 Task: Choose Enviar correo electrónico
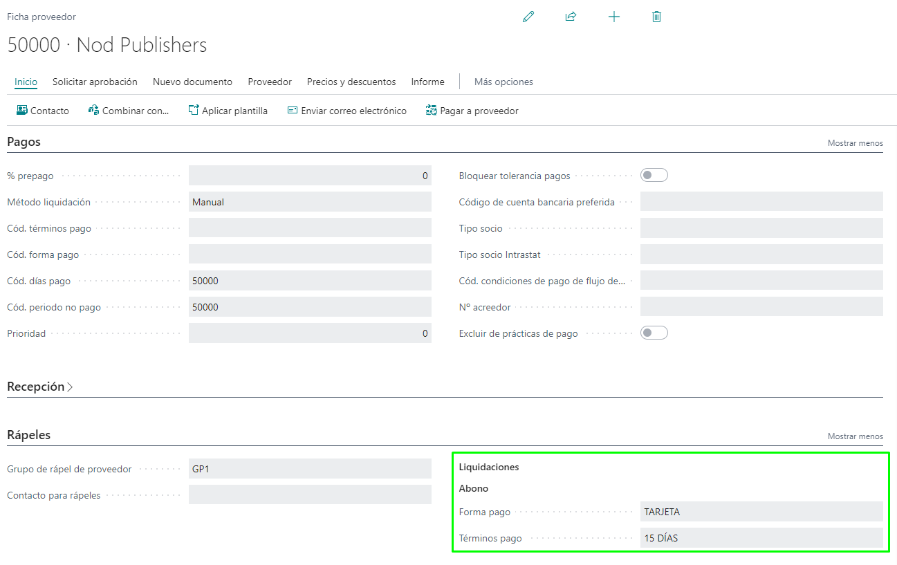(347, 111)
